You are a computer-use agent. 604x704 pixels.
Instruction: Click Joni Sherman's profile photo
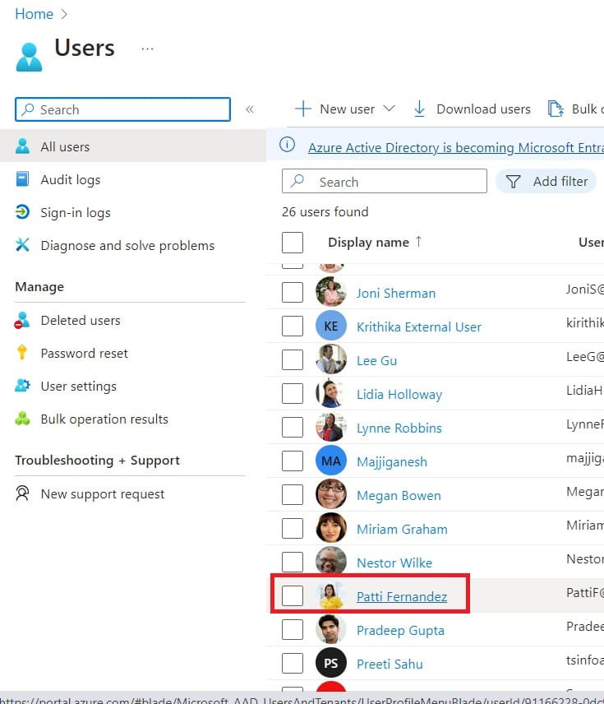click(331, 292)
